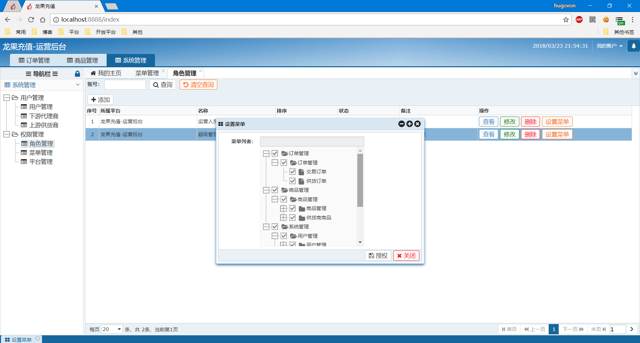Screen dimensions: 640x343
Task: Uncheck the top-level 商品管理 checkbox in dialog
Action: (275, 190)
